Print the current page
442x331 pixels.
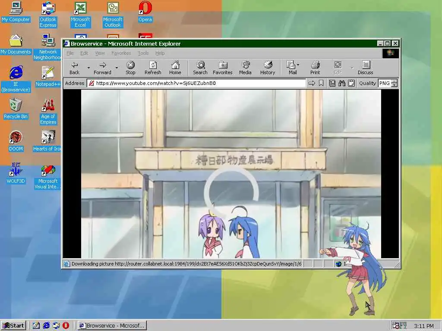tap(315, 68)
